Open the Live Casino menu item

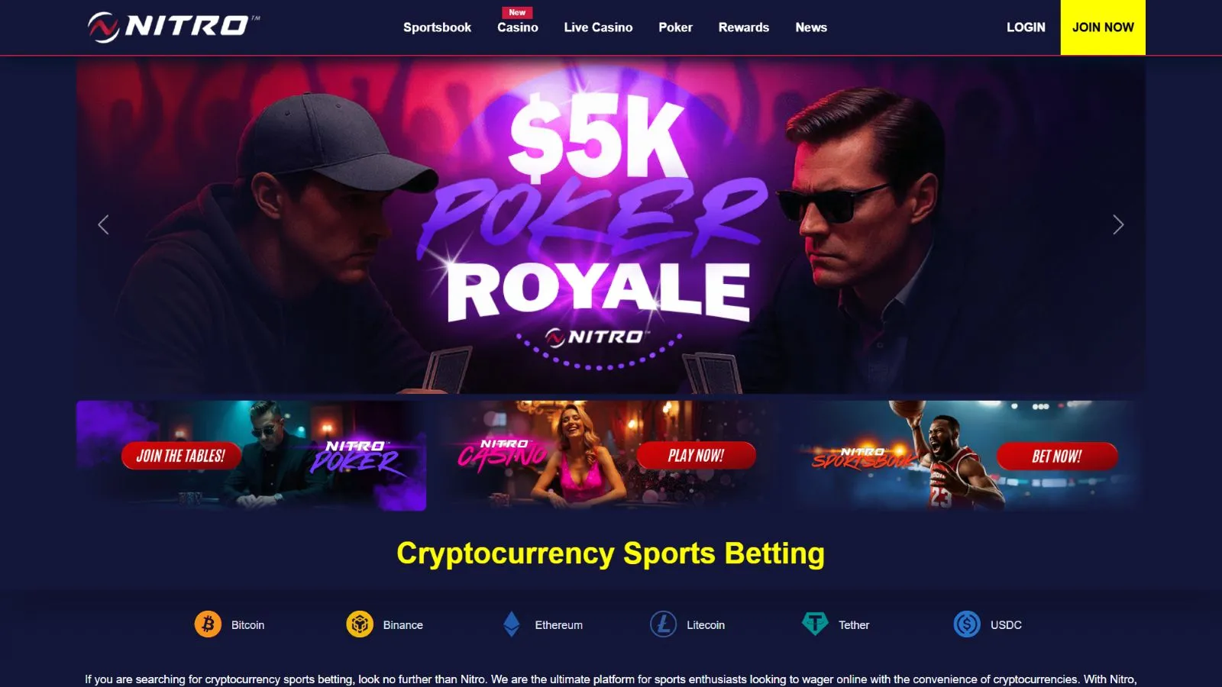[x=598, y=27]
